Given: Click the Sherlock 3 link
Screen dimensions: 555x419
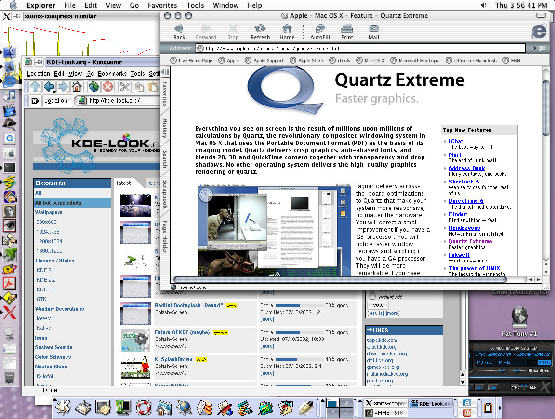Looking at the screenshot, I should click(463, 182).
